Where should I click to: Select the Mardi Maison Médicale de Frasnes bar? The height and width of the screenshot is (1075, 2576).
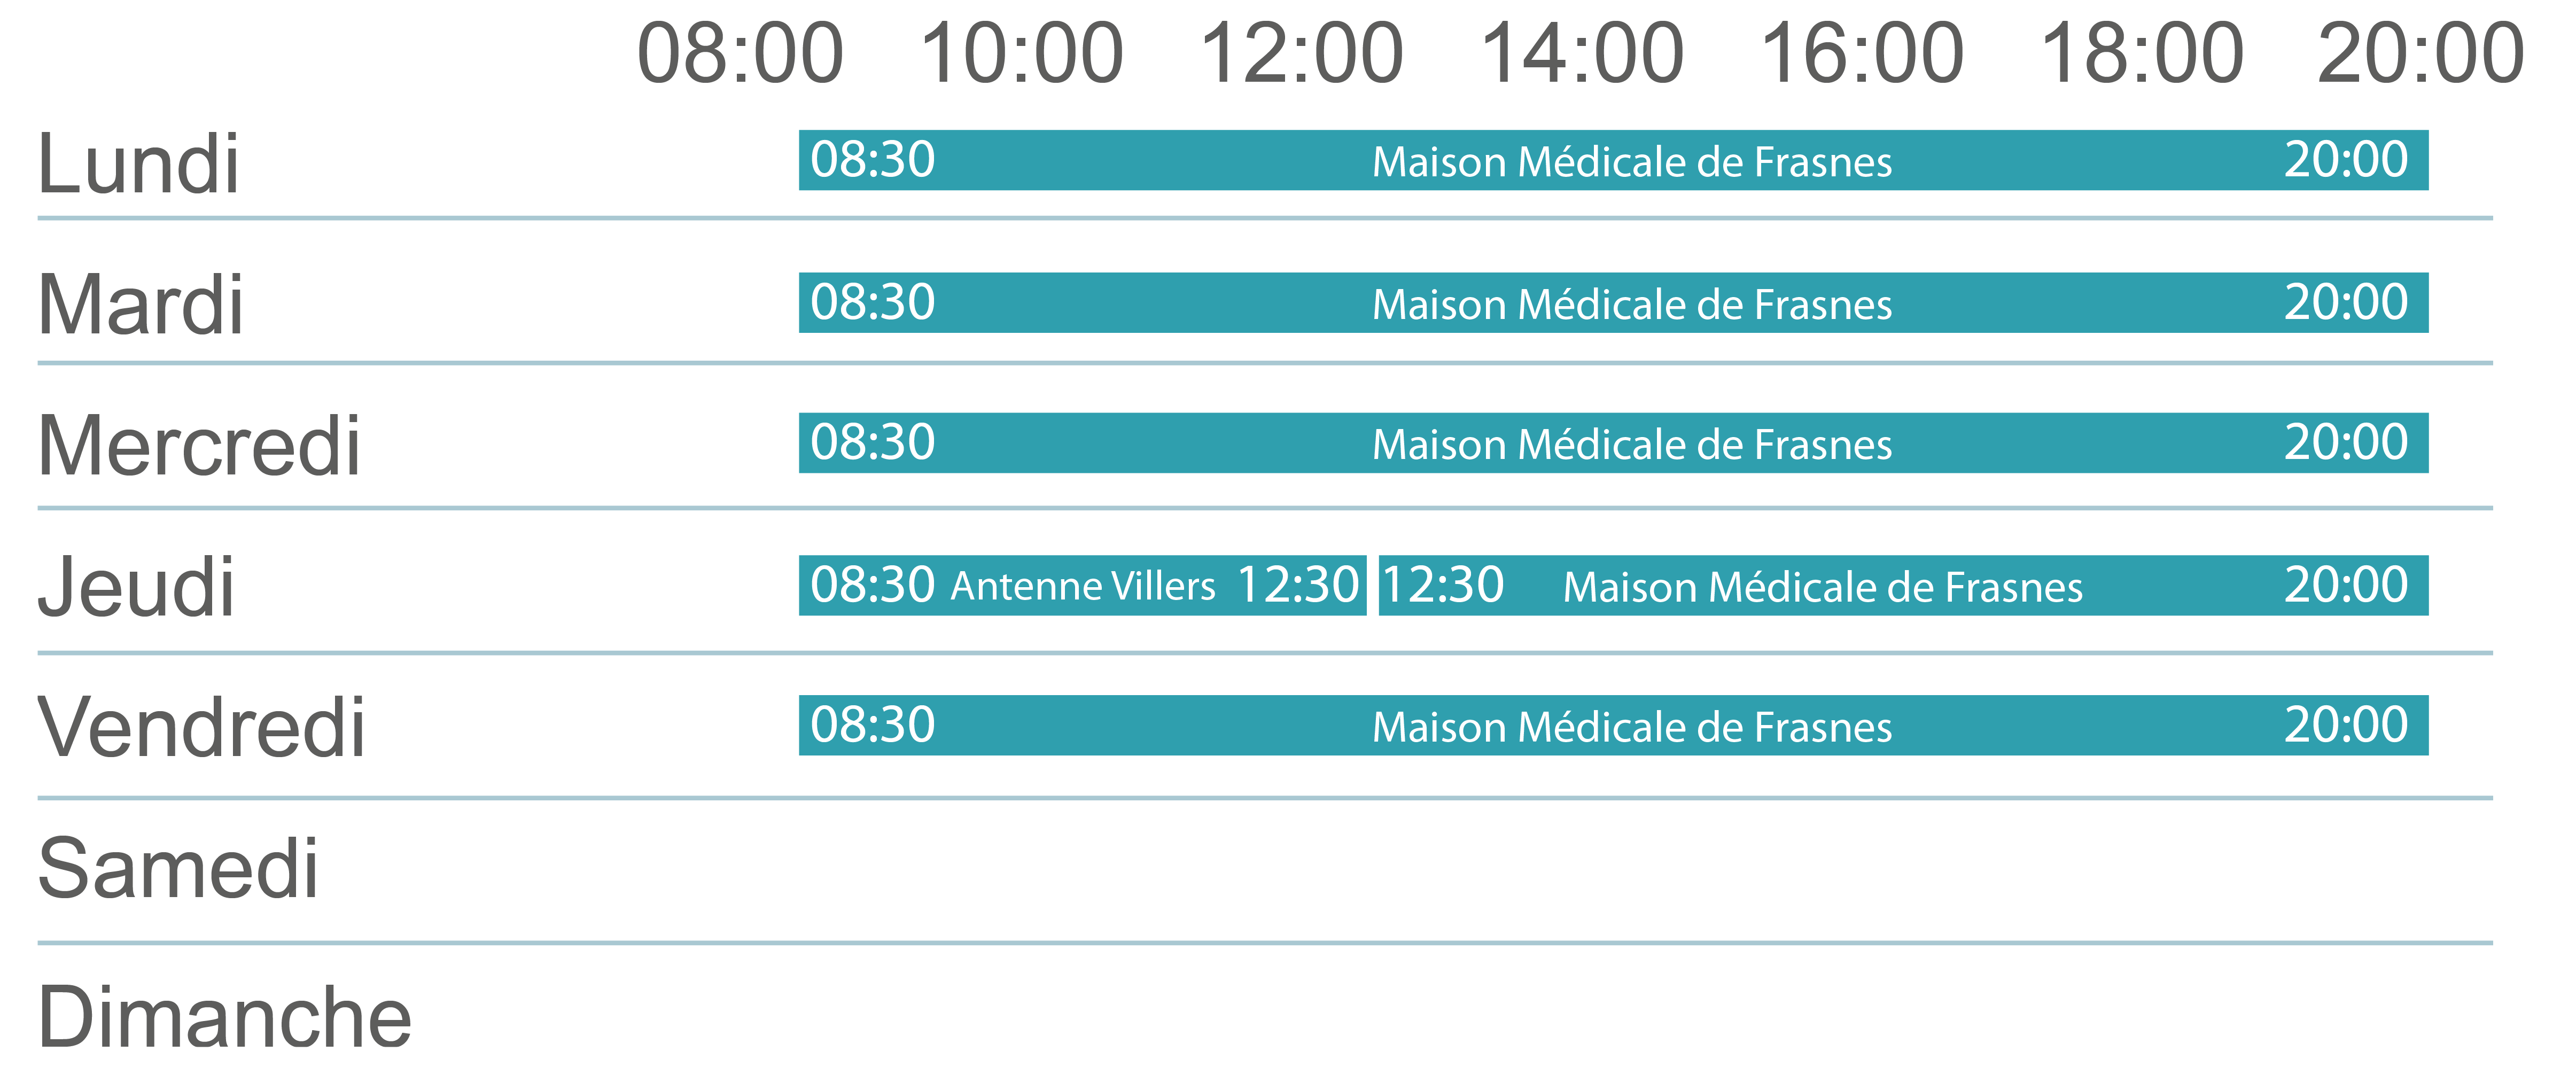[x=1613, y=302]
